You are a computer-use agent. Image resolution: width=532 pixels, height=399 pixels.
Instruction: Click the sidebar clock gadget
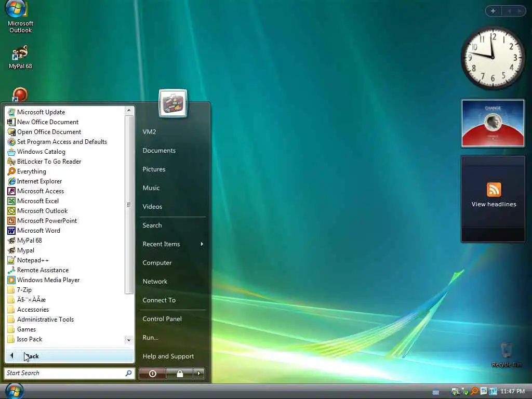pyautogui.click(x=493, y=58)
